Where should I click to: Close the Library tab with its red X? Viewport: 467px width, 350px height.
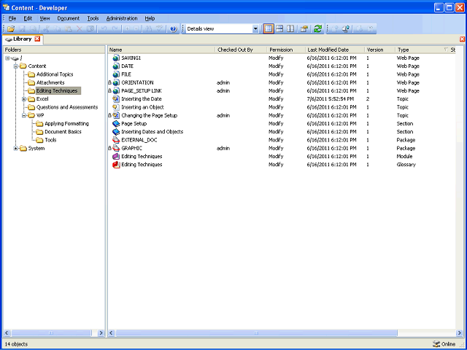(37, 39)
